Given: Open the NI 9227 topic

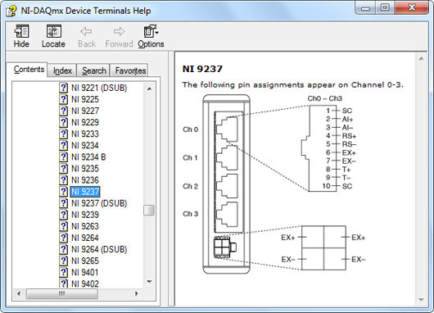Looking at the screenshot, I should click(x=85, y=111).
